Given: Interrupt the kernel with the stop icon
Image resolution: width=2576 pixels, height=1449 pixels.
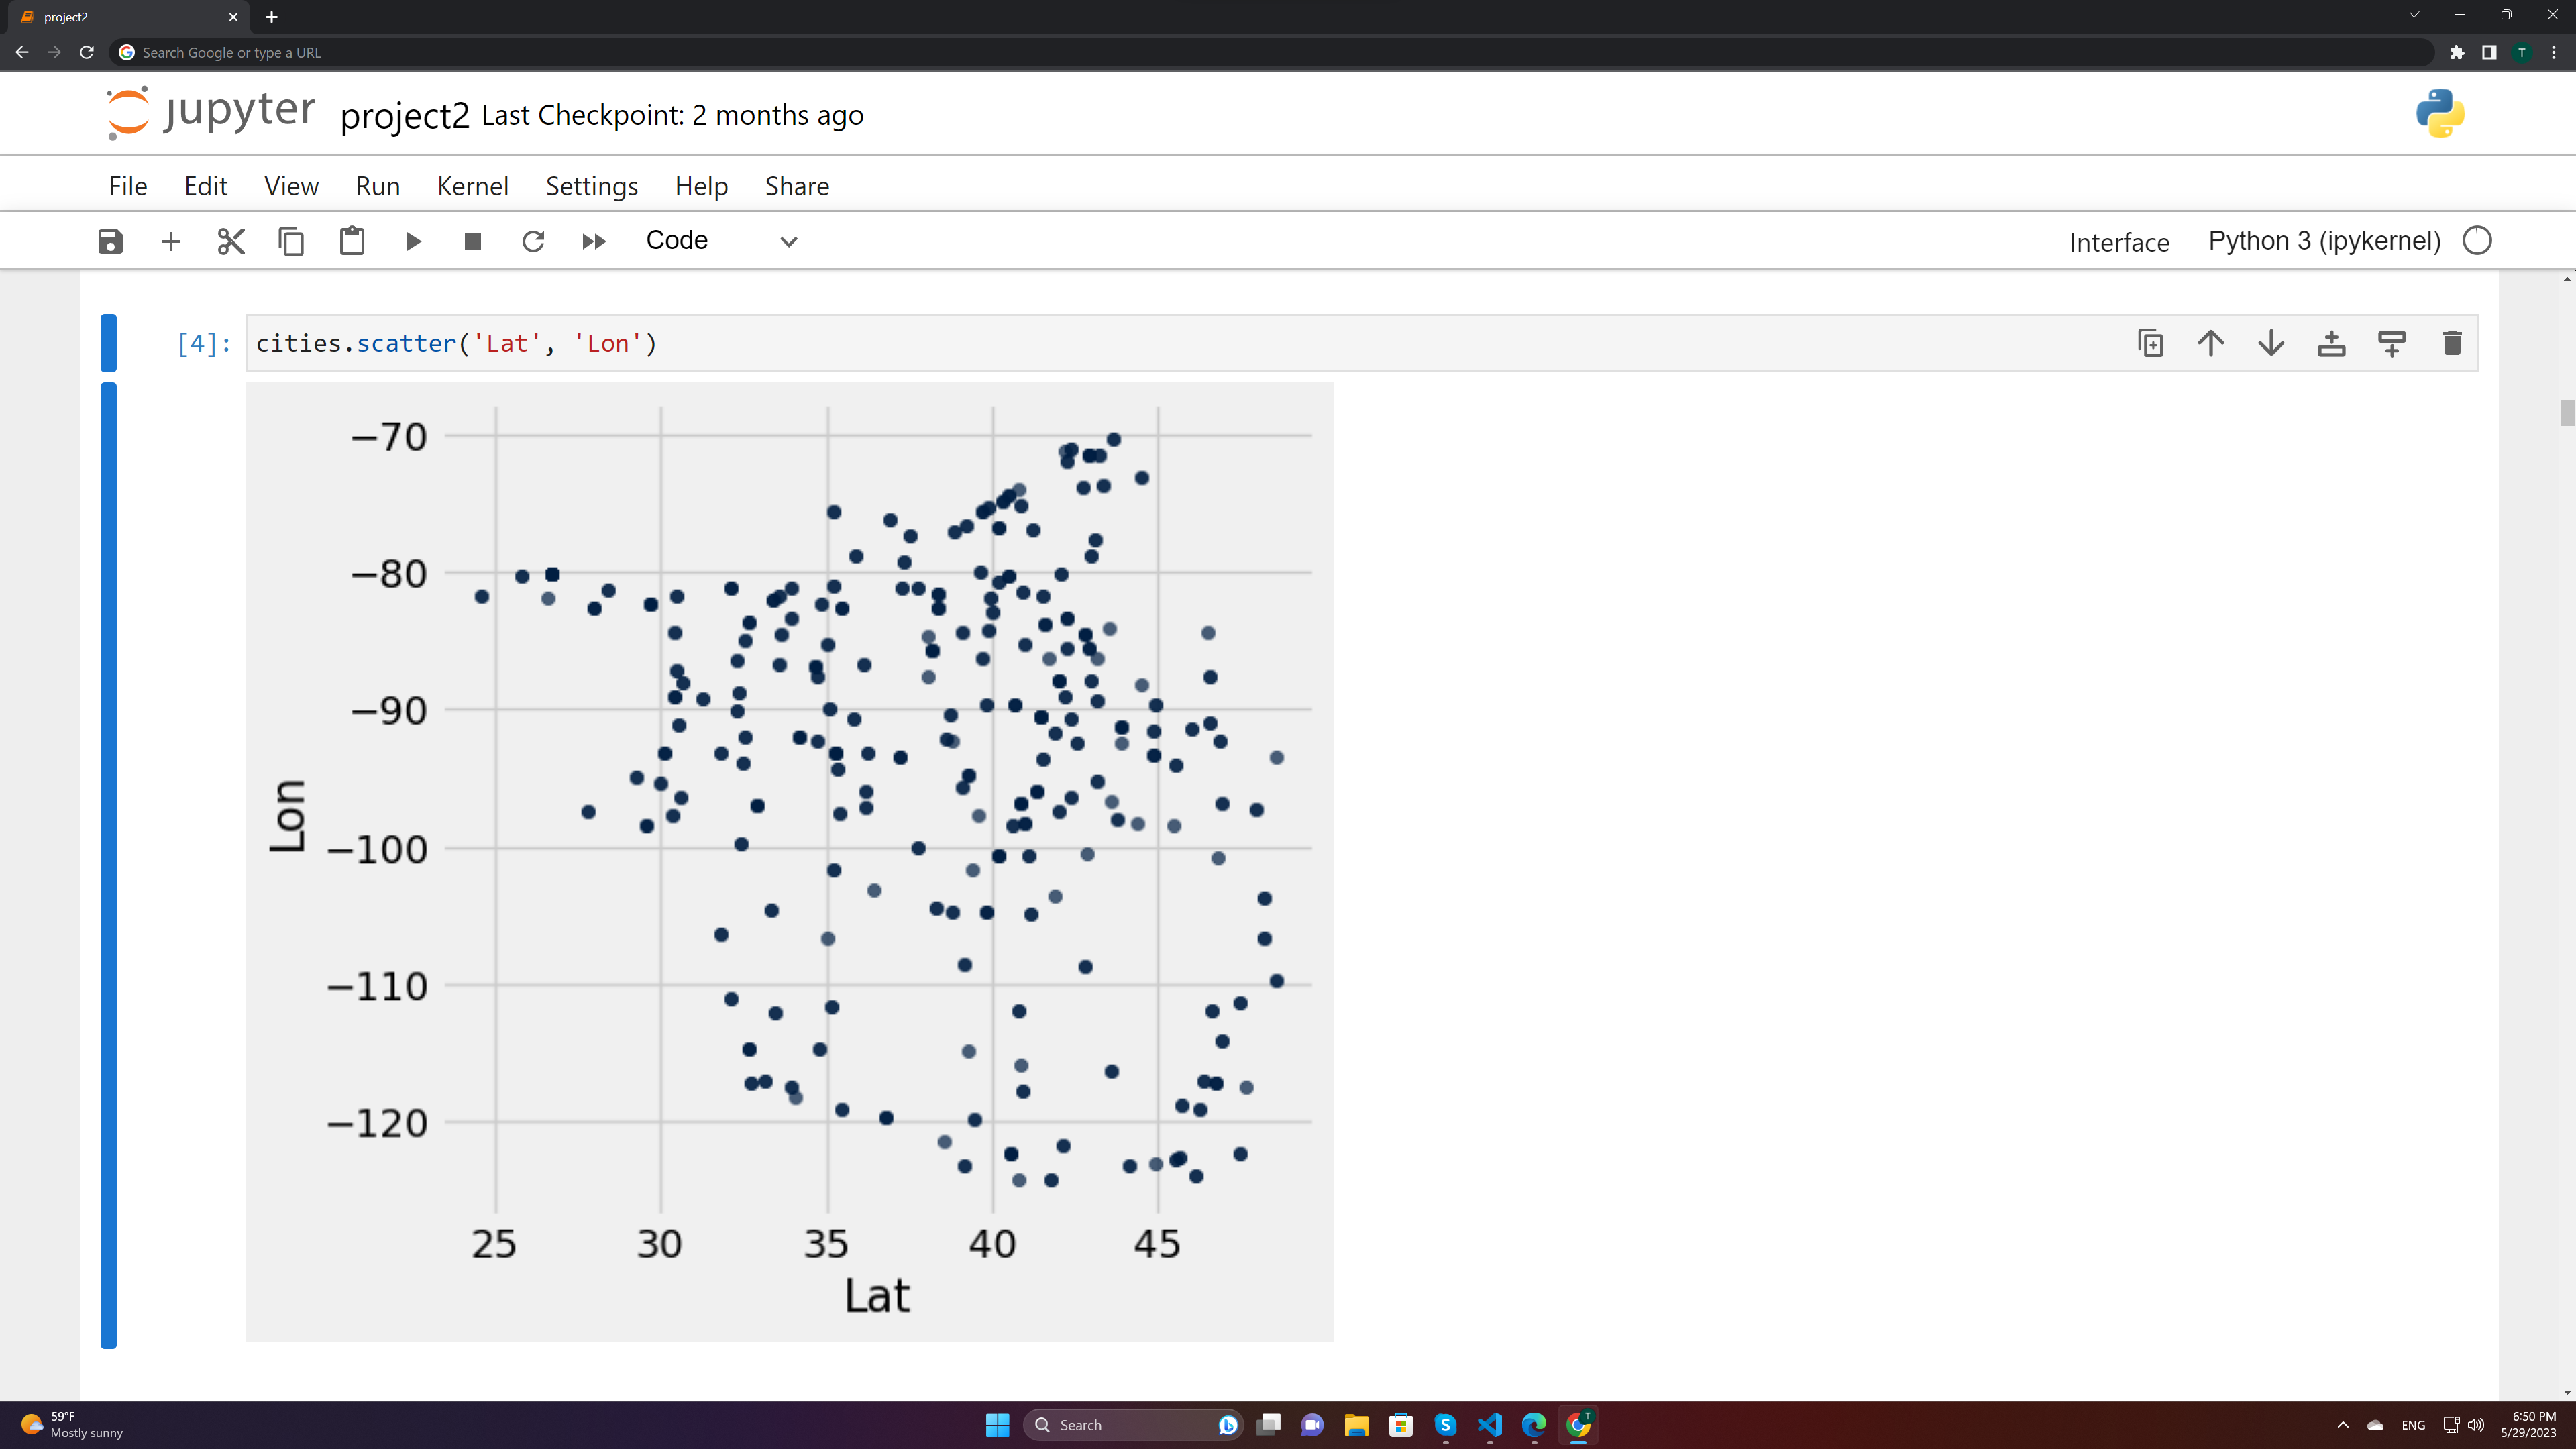Looking at the screenshot, I should tap(473, 241).
